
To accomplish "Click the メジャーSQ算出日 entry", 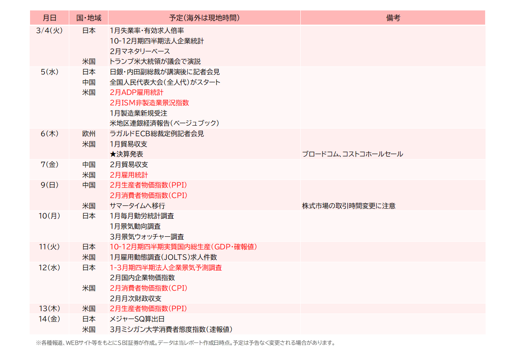I will coord(137,319).
